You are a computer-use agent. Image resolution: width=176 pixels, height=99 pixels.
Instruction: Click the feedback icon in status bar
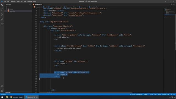[171, 94]
